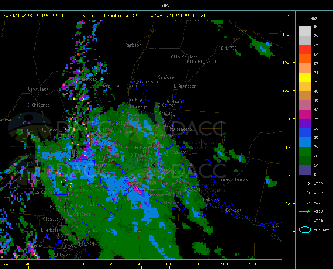The height and width of the screenshot is (269, 333).
Task: Click the 'Clla.El_Cavadito' map label
Action: tap(205, 62)
